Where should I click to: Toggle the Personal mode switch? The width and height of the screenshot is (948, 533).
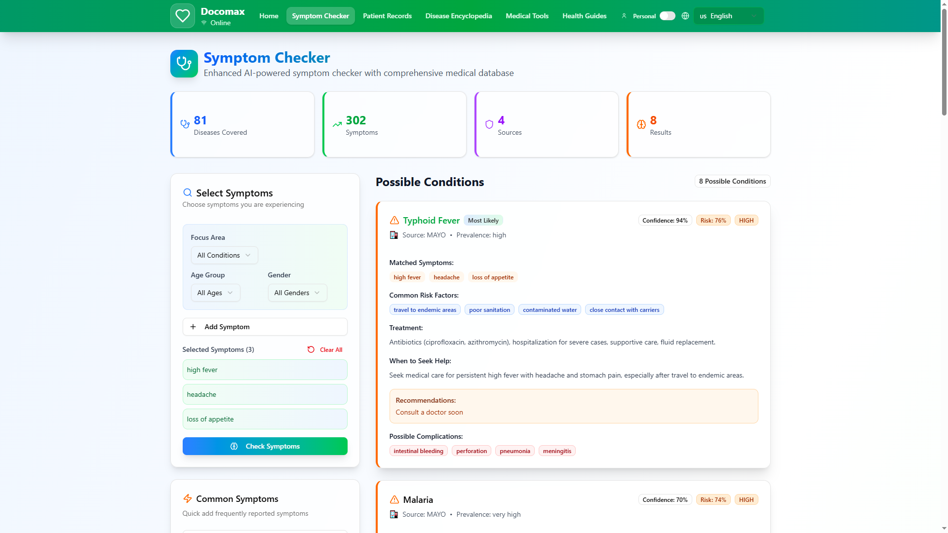667,16
